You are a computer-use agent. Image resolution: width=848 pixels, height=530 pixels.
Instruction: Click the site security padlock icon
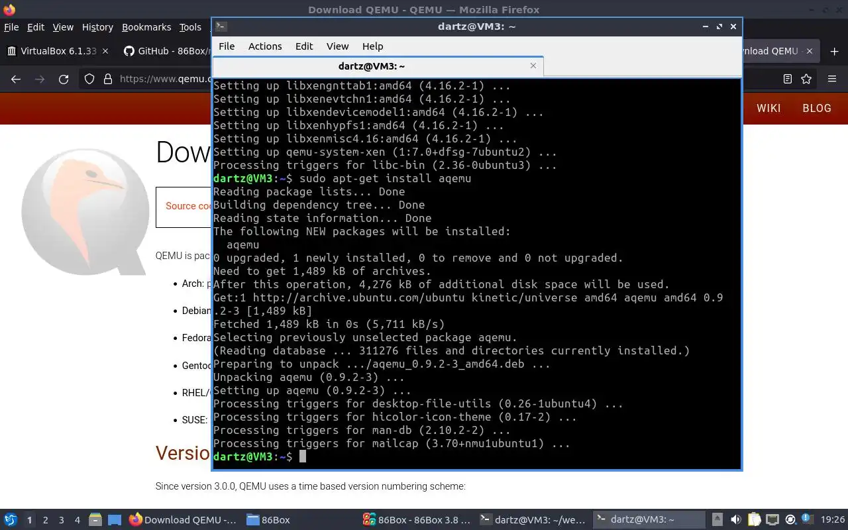click(108, 79)
